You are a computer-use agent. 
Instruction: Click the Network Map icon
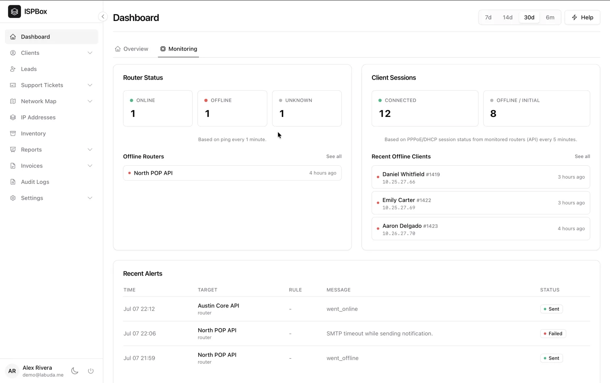point(13,101)
